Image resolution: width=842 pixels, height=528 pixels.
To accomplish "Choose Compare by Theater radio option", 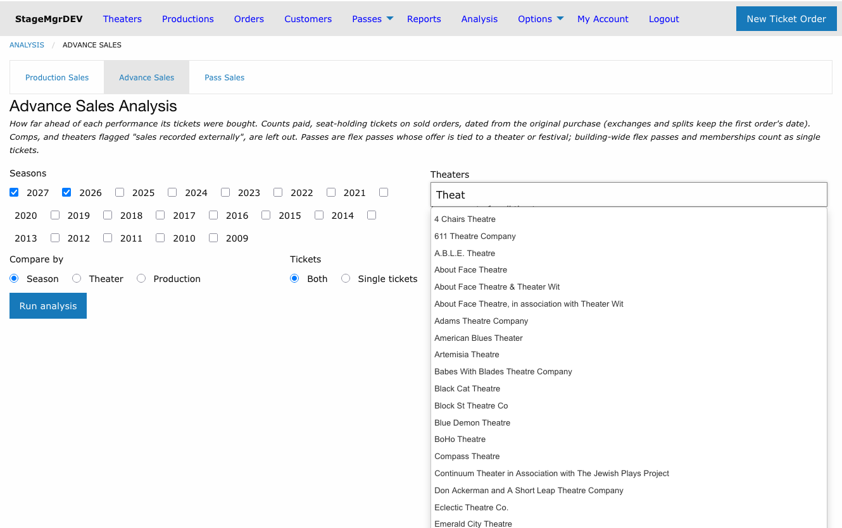I will 77,278.
